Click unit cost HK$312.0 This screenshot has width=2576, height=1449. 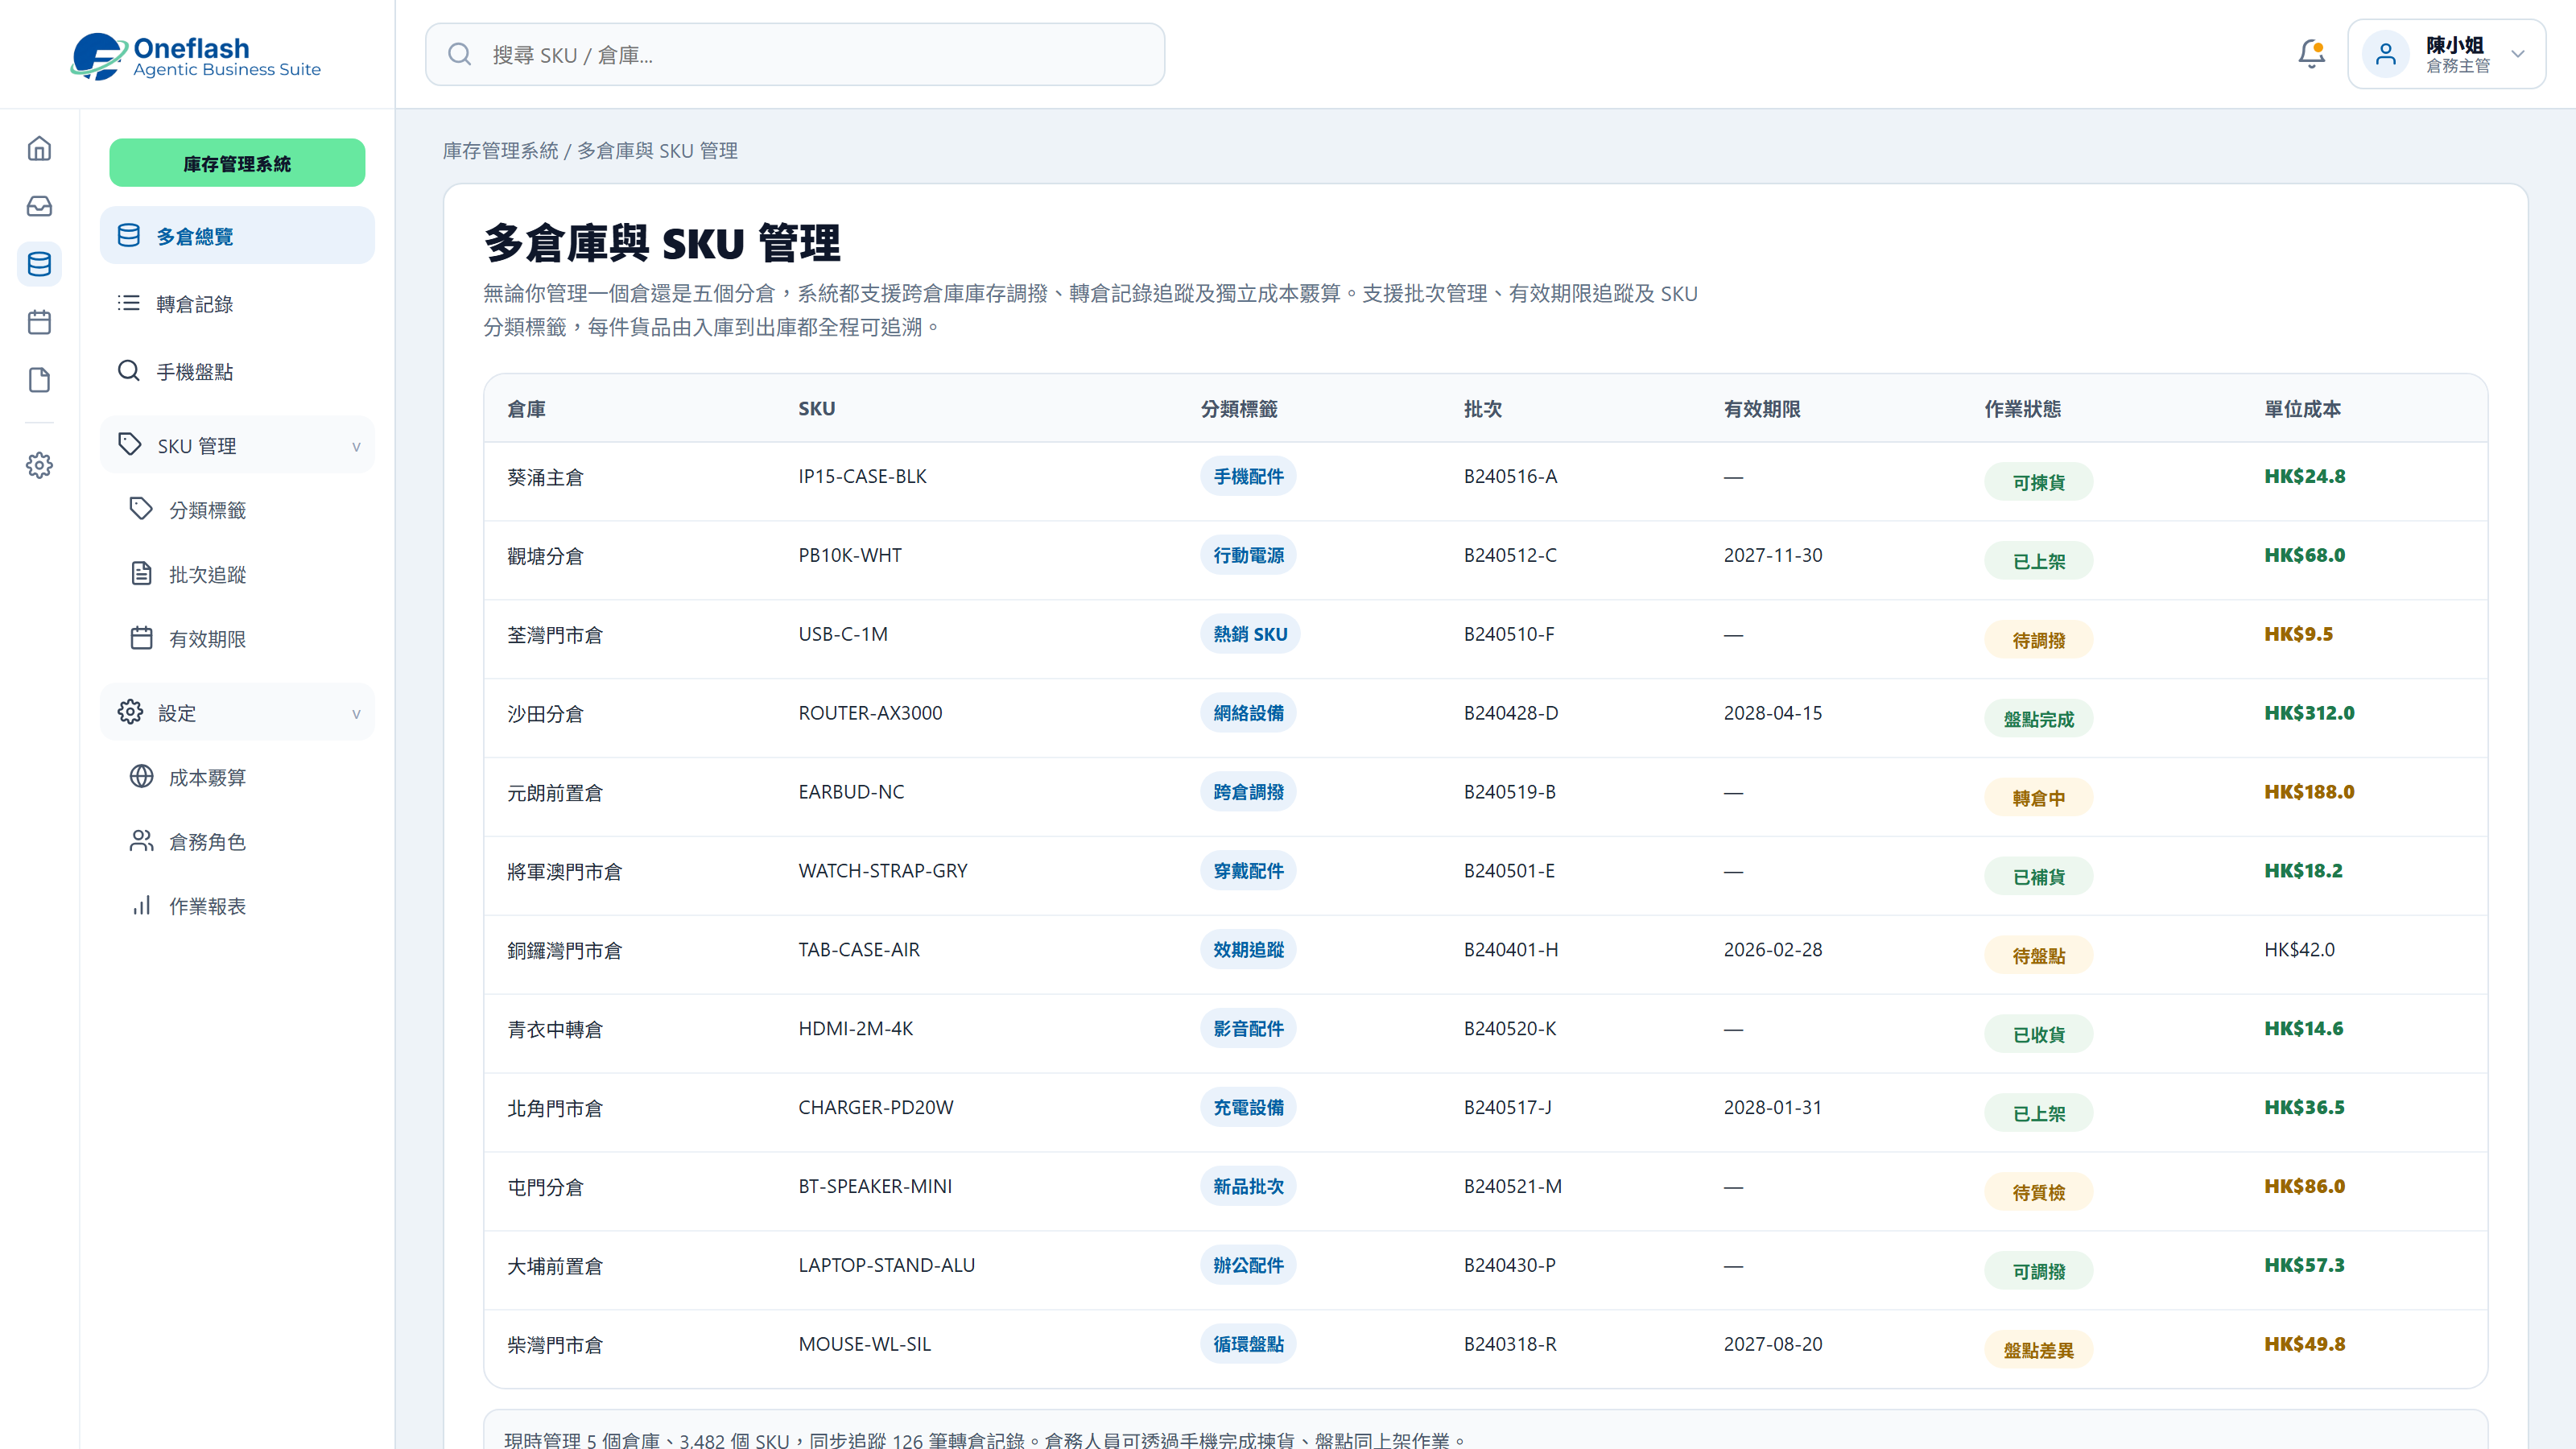(x=2309, y=713)
